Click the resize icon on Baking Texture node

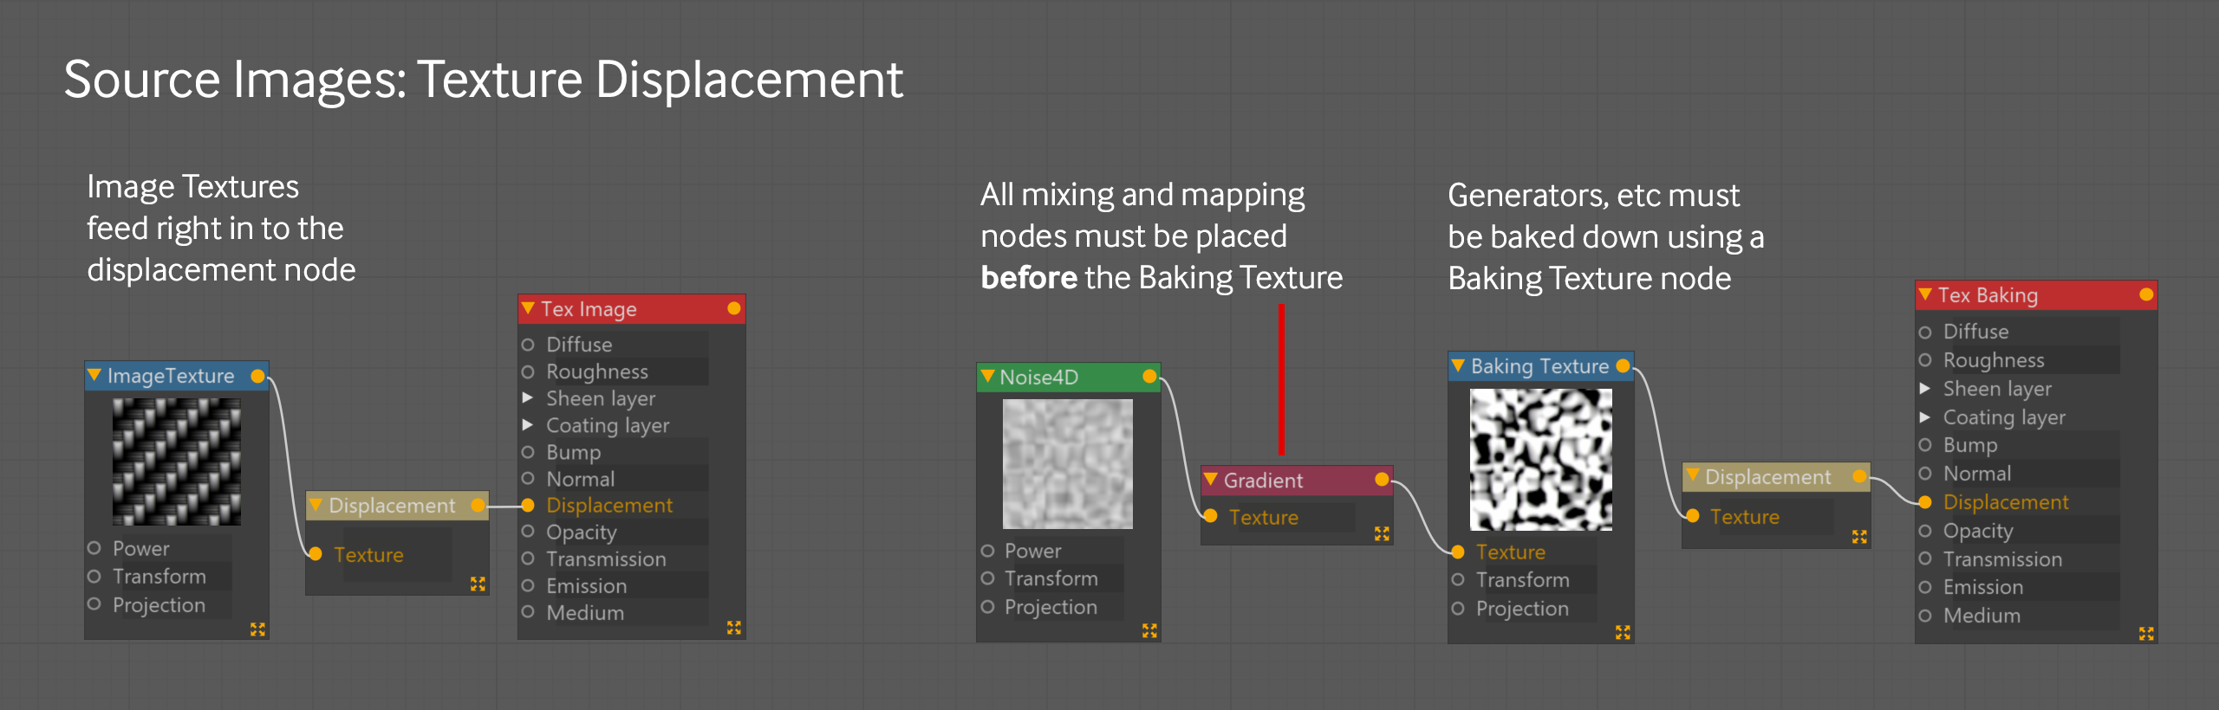tap(1623, 633)
